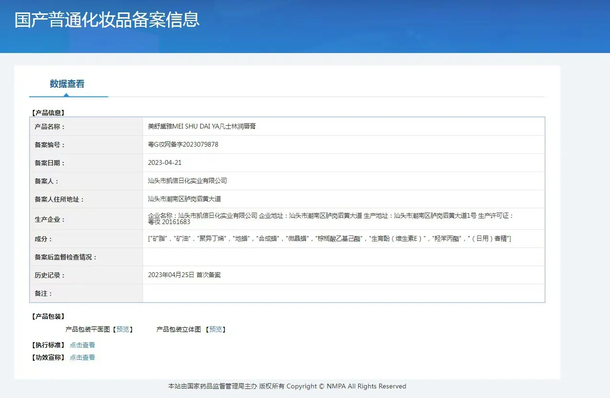Select the date value 2023-04-21
The height and width of the screenshot is (398, 610).
point(165,162)
